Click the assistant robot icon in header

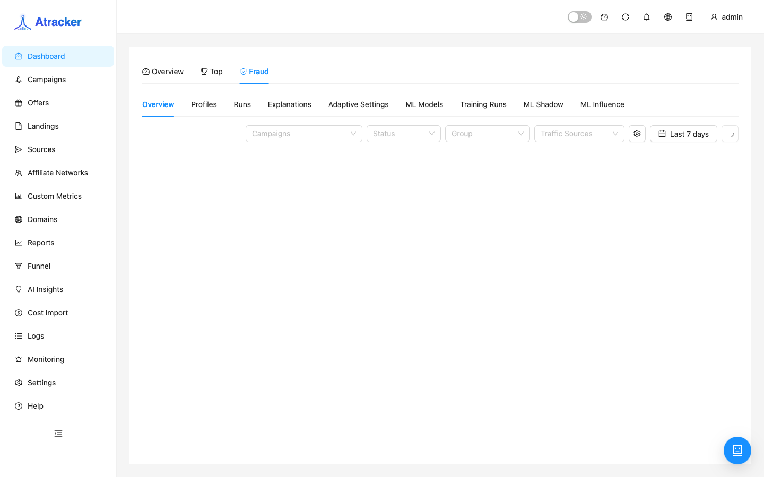(x=689, y=17)
